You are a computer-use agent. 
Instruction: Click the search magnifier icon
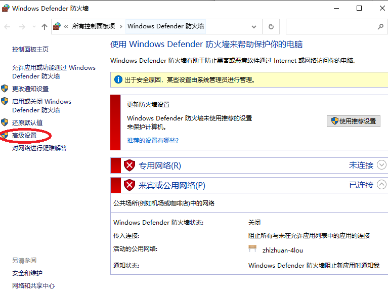[380, 26]
